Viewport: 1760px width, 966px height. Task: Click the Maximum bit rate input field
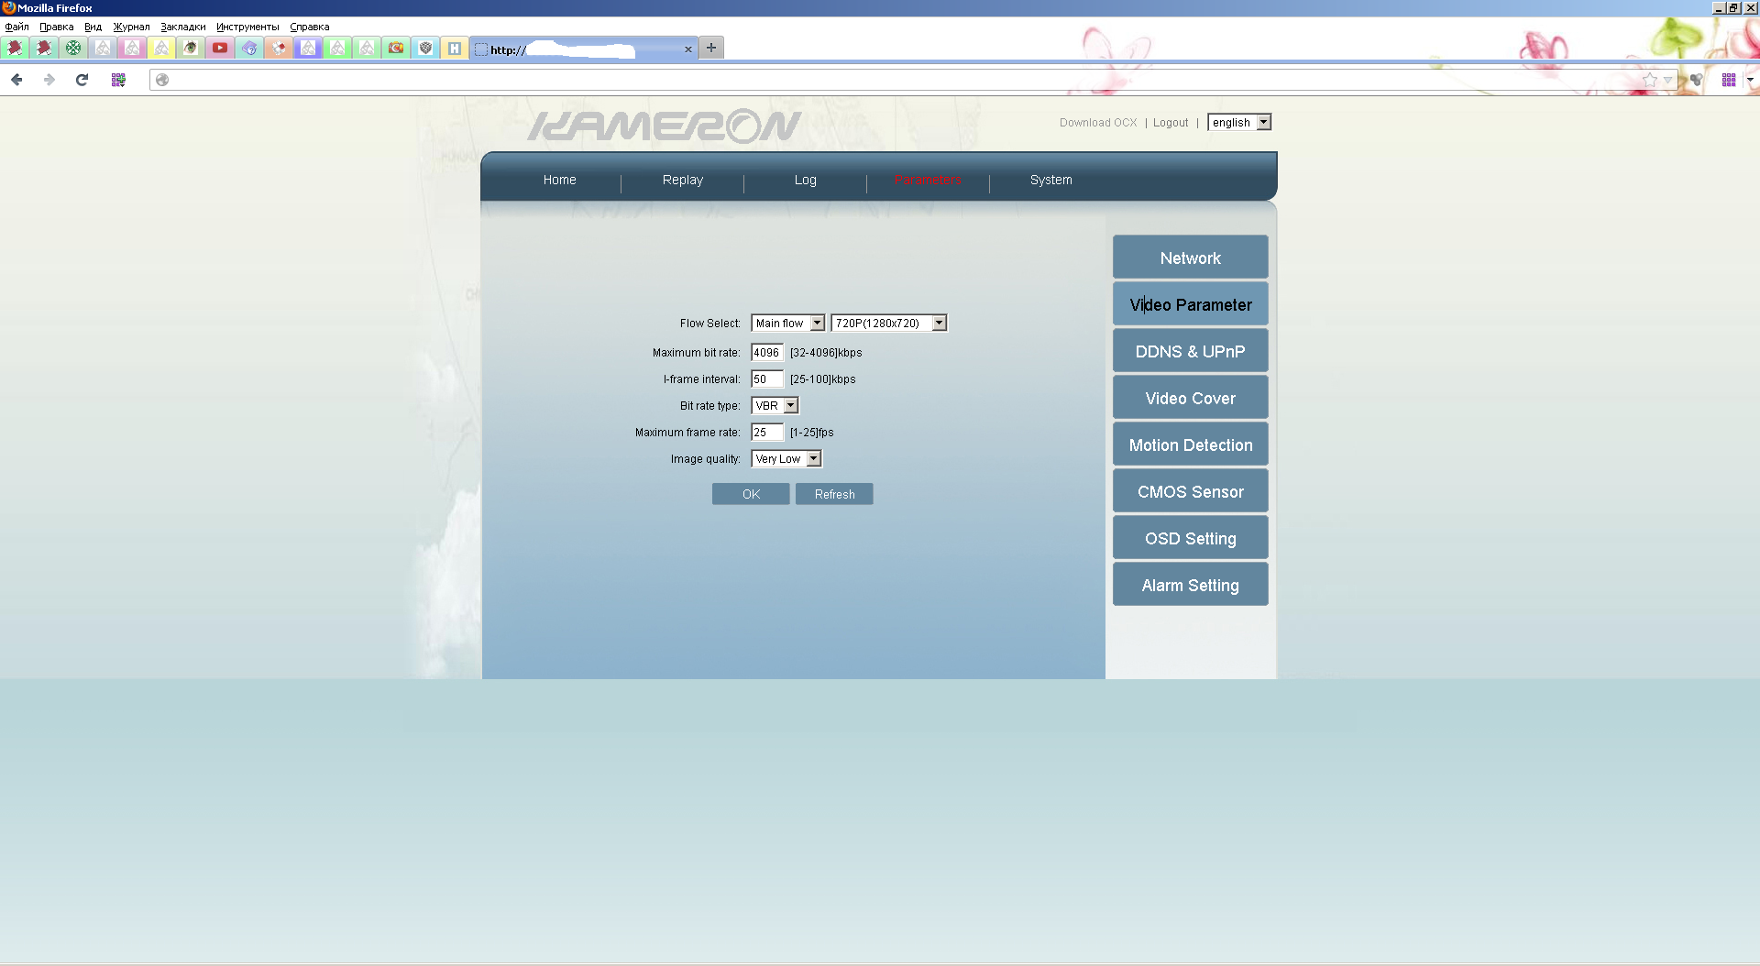coord(766,353)
